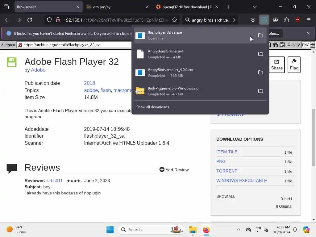Open Firefox from taskbar
This screenshot has height=237, width=316.
[x=206, y=230]
